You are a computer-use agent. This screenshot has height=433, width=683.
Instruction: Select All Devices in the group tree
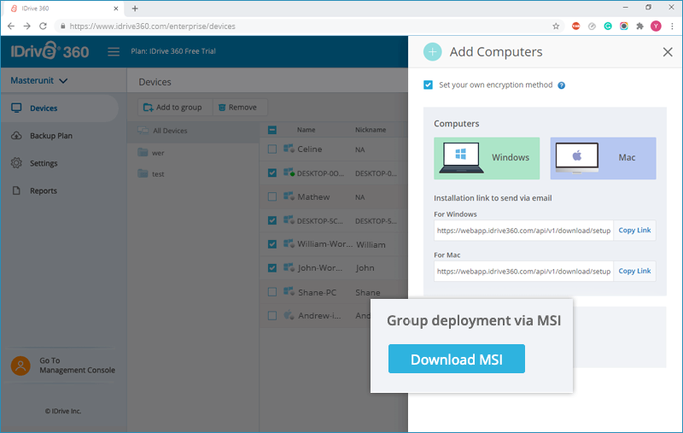click(x=170, y=131)
